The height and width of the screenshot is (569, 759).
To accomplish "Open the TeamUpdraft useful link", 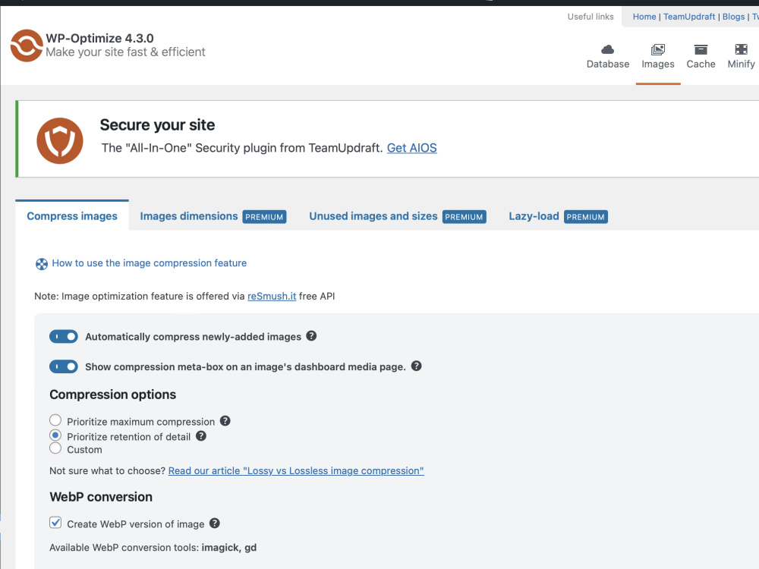I will pos(689,17).
